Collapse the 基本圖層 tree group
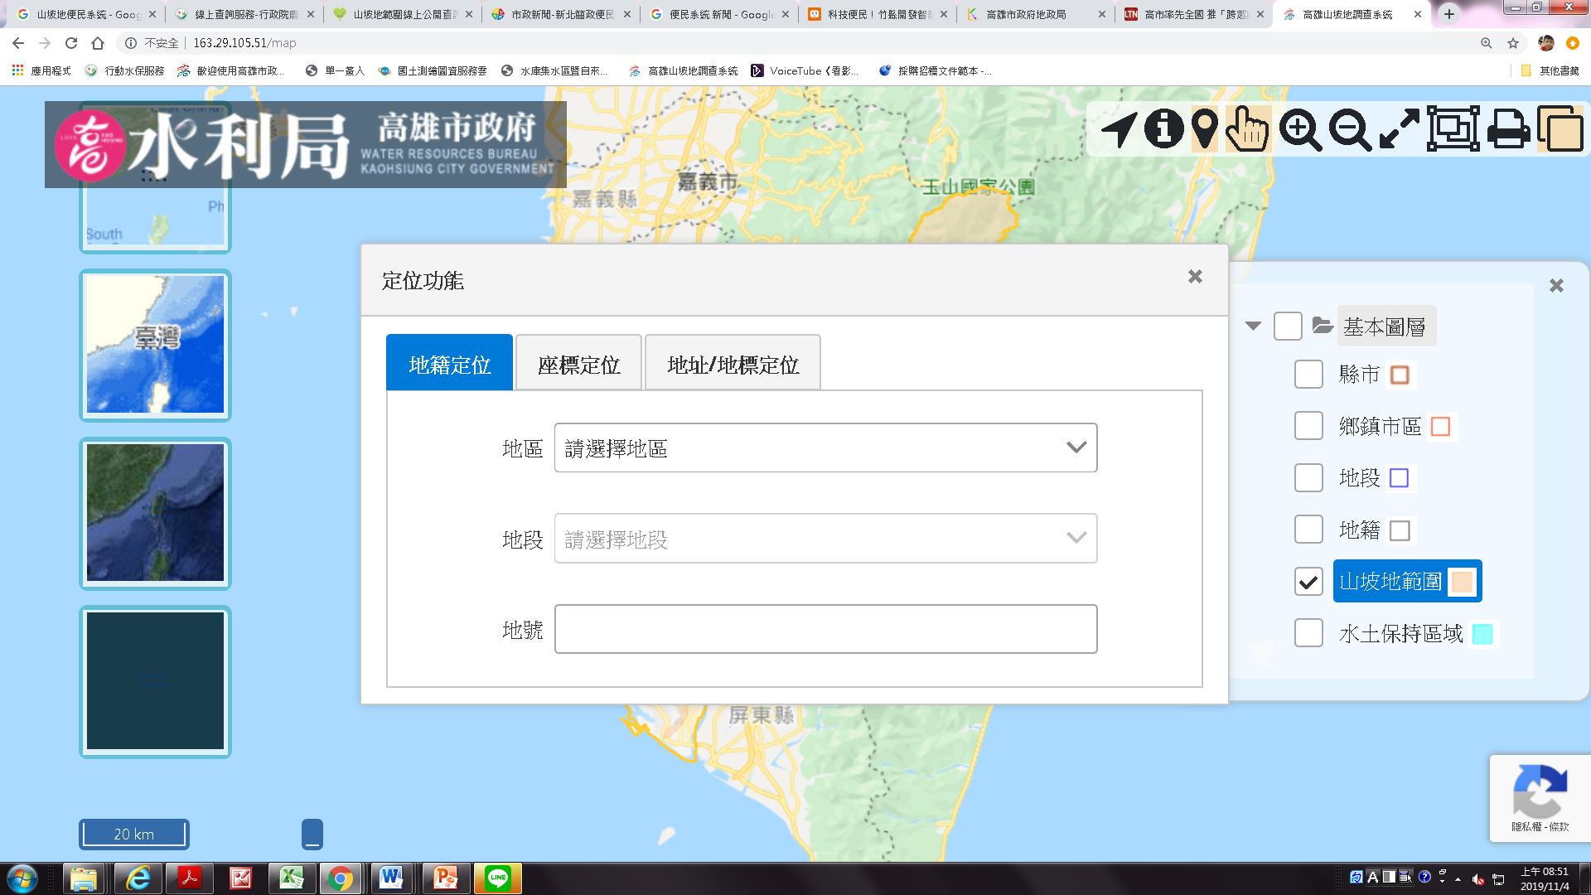 click(x=1253, y=327)
